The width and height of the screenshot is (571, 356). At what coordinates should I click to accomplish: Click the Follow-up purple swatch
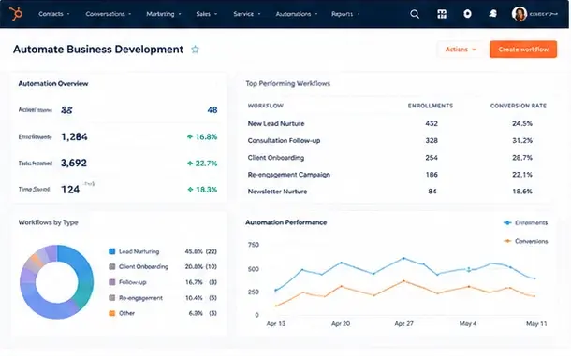112,282
